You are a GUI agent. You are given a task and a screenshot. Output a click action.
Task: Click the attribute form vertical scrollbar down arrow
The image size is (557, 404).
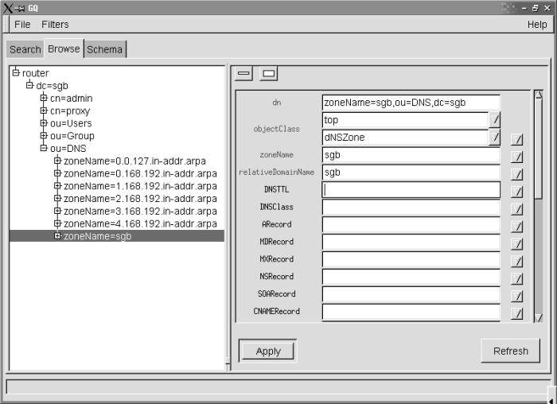pos(539,317)
